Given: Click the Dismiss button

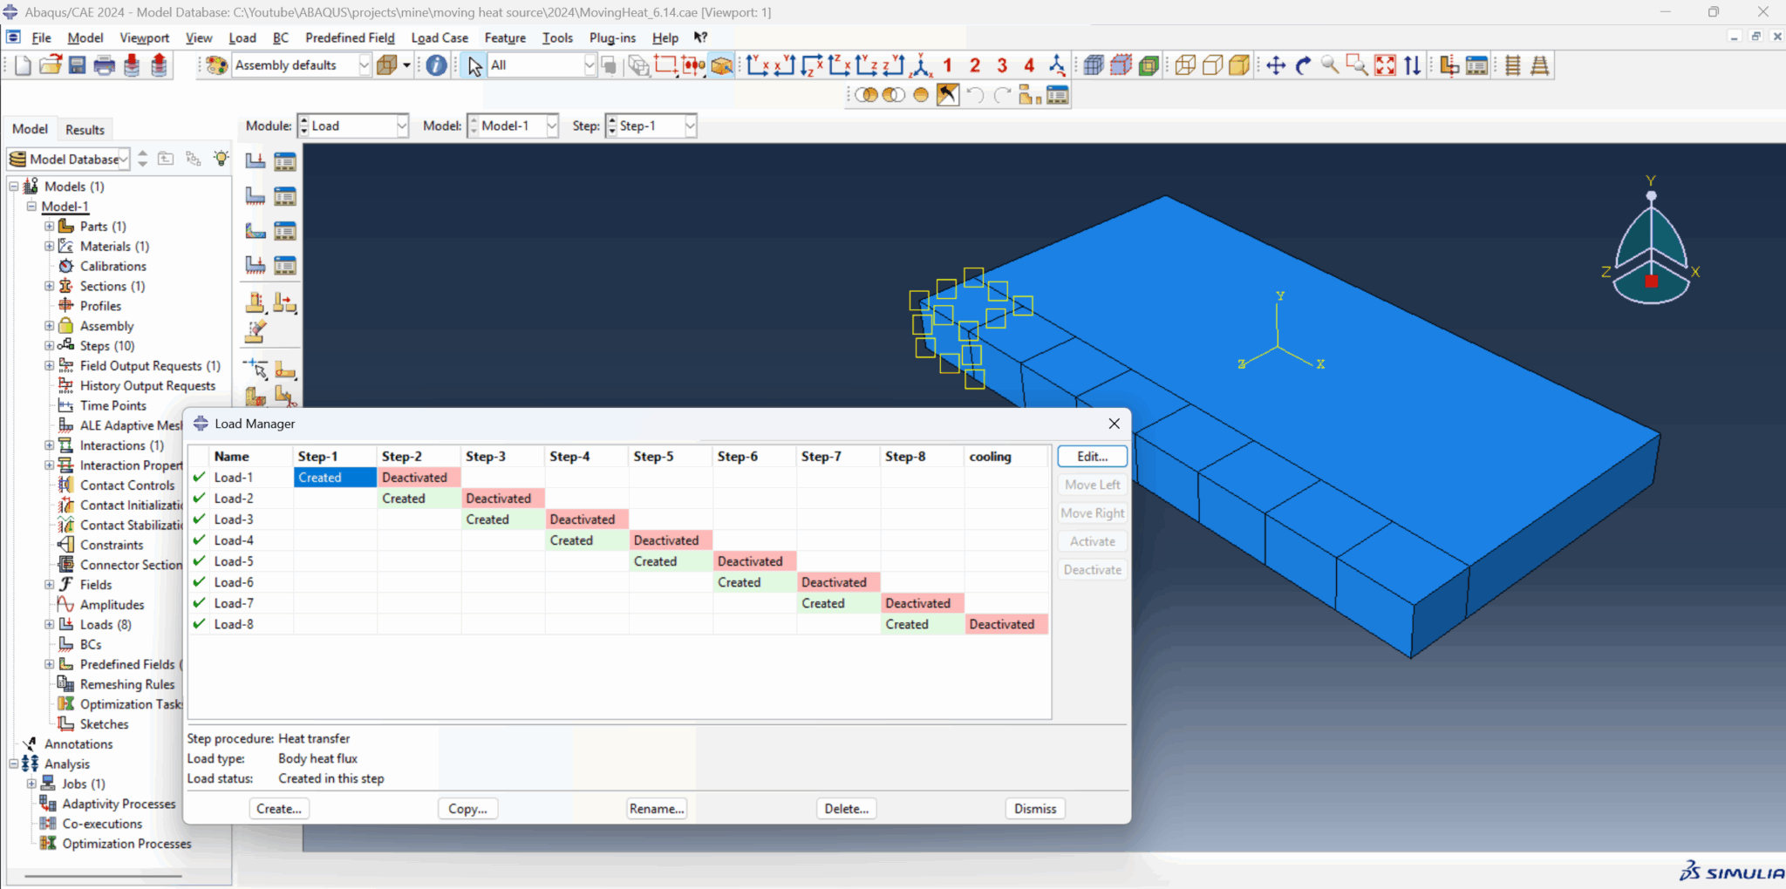Looking at the screenshot, I should [1035, 809].
